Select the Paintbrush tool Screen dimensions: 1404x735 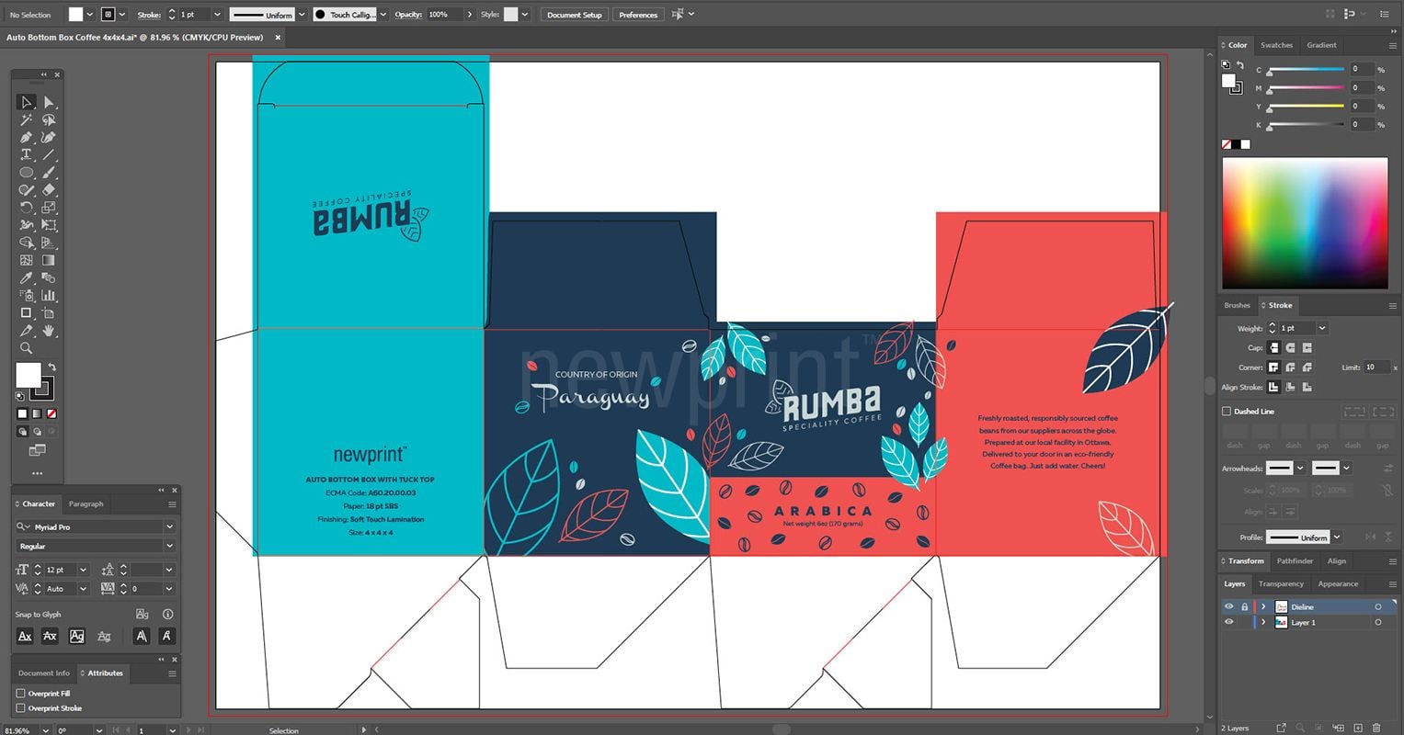tap(49, 172)
